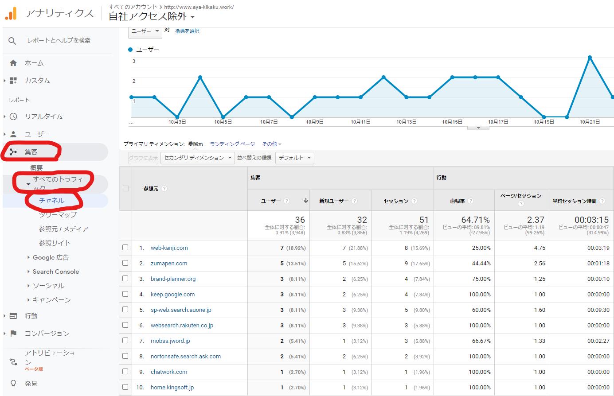Click the Google Analytics logo
This screenshot has width=614, height=396.
pos(11,13)
